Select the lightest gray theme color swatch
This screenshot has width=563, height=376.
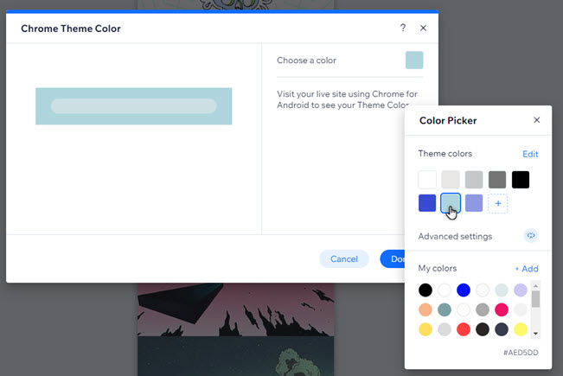[451, 180]
